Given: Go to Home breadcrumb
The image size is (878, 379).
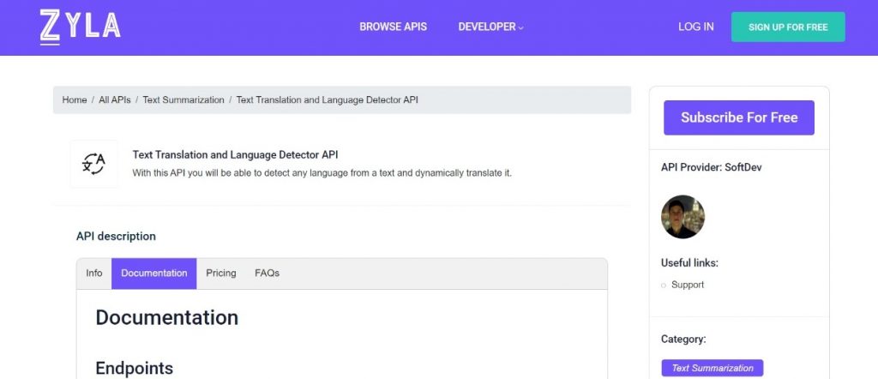Looking at the screenshot, I should coord(75,99).
